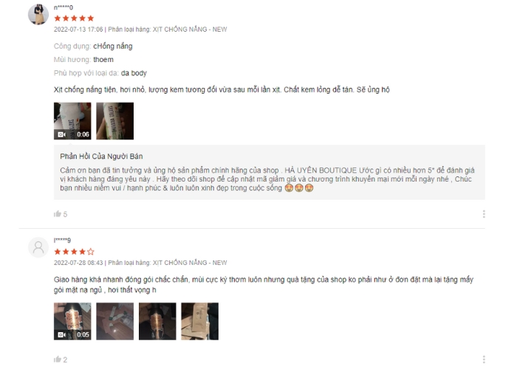Screen dimensions: 517x369
Task: View third photo of dark bottle
Action: 157,321
